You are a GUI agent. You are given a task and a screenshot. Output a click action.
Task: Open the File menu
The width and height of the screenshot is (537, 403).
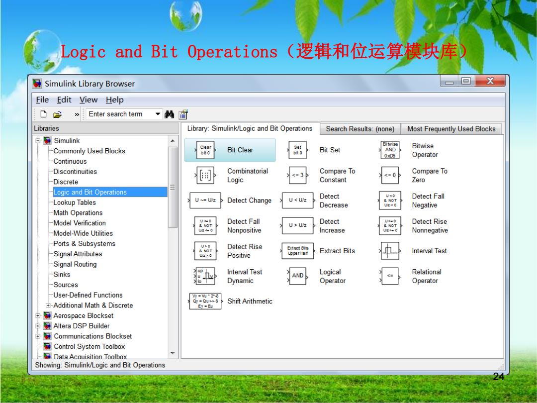coord(42,100)
